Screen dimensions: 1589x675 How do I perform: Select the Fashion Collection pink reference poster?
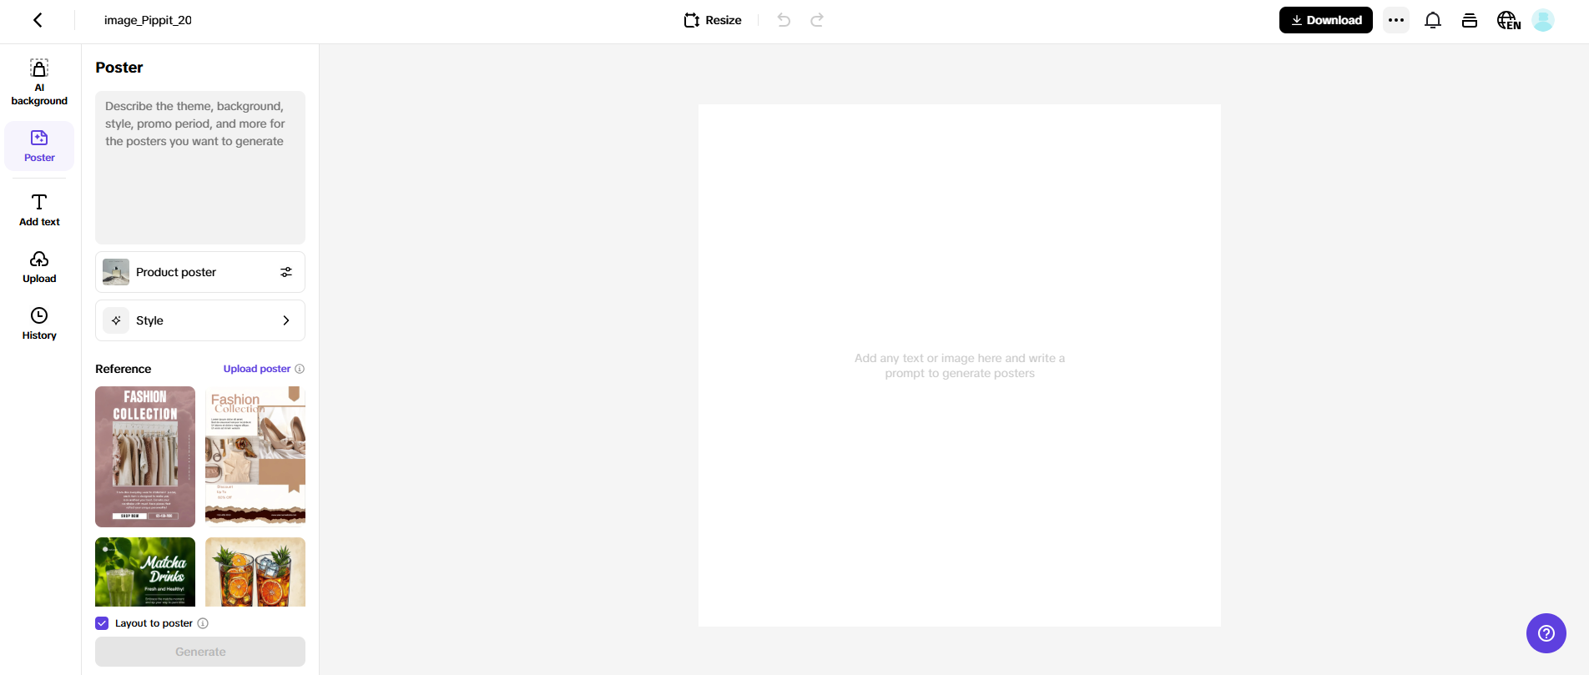(145, 456)
